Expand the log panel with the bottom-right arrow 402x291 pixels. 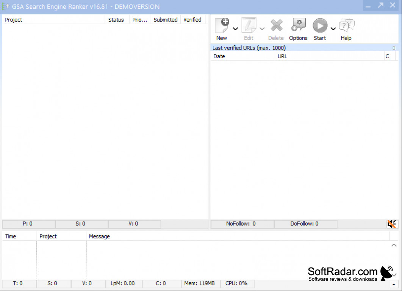394,284
